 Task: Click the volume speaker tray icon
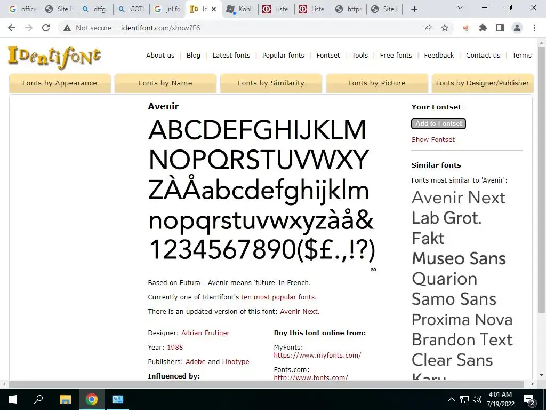(x=477, y=399)
